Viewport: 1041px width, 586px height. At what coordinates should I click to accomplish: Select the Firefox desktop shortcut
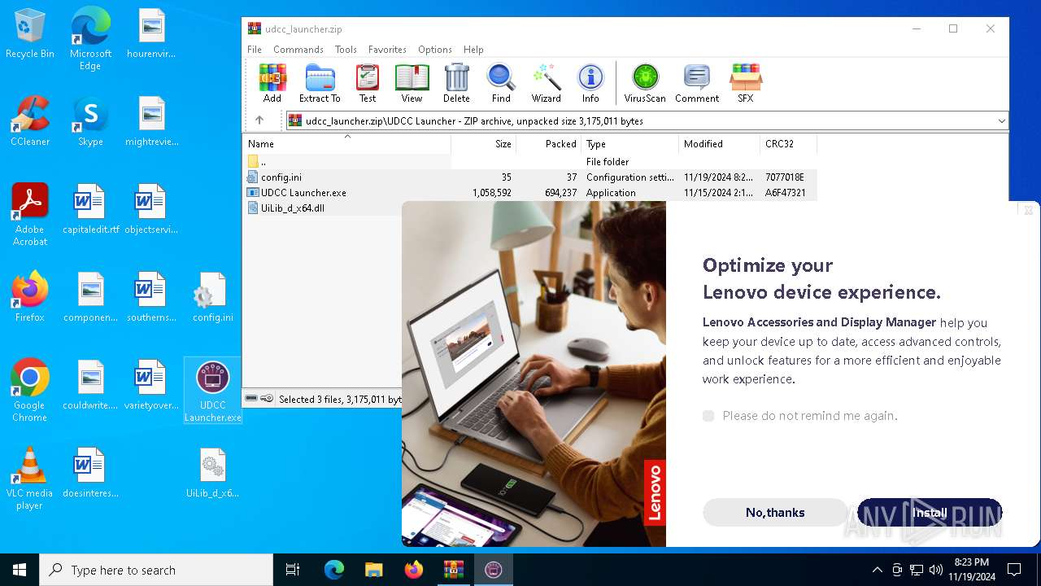[30, 298]
